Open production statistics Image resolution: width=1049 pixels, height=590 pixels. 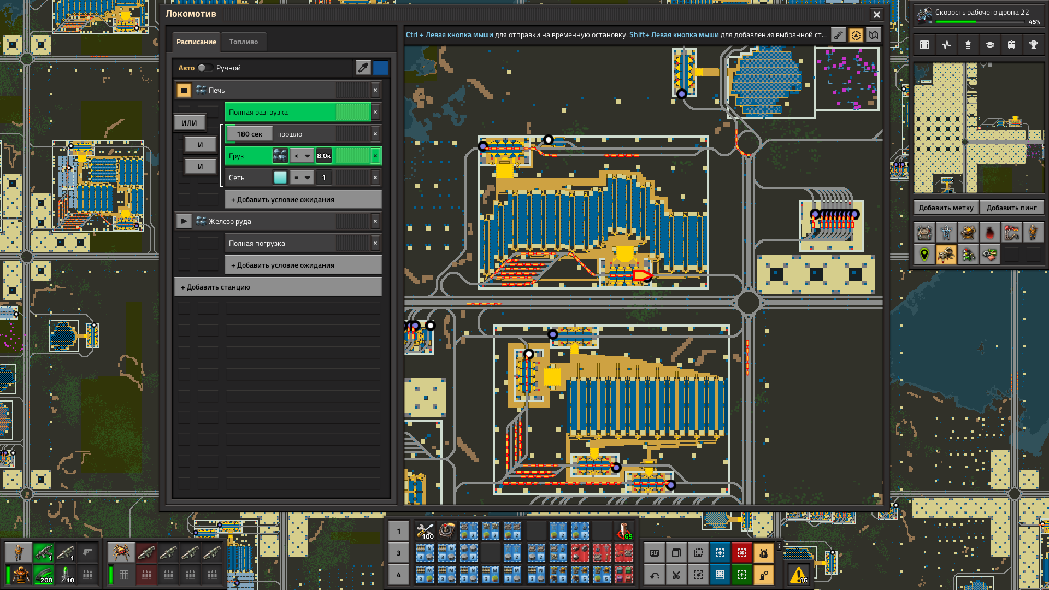(946, 45)
